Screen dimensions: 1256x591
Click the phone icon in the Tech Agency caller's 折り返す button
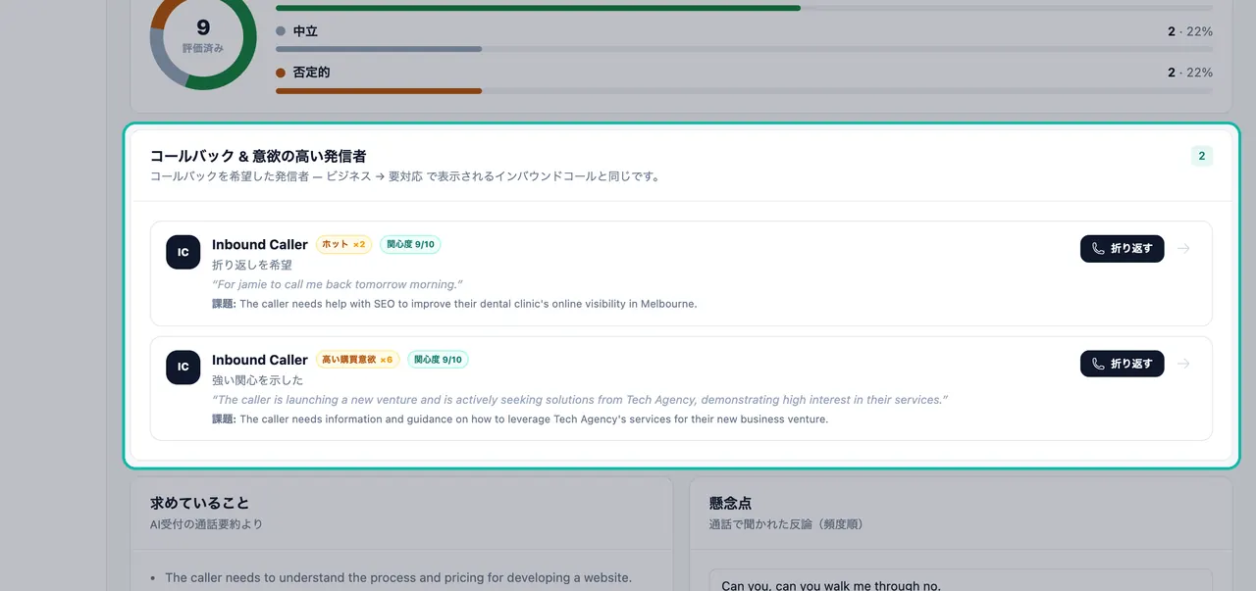[1098, 364]
